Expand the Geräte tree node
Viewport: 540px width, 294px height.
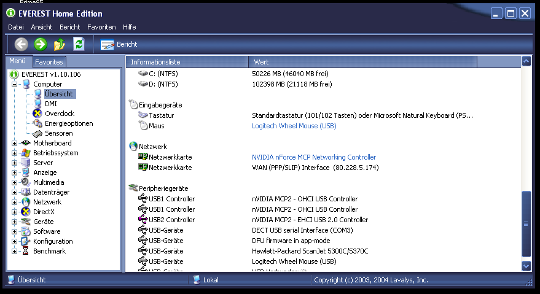[x=14, y=222]
